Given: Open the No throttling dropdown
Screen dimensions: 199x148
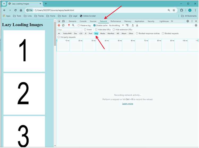Looking at the screenshot, I should tap(116, 26).
